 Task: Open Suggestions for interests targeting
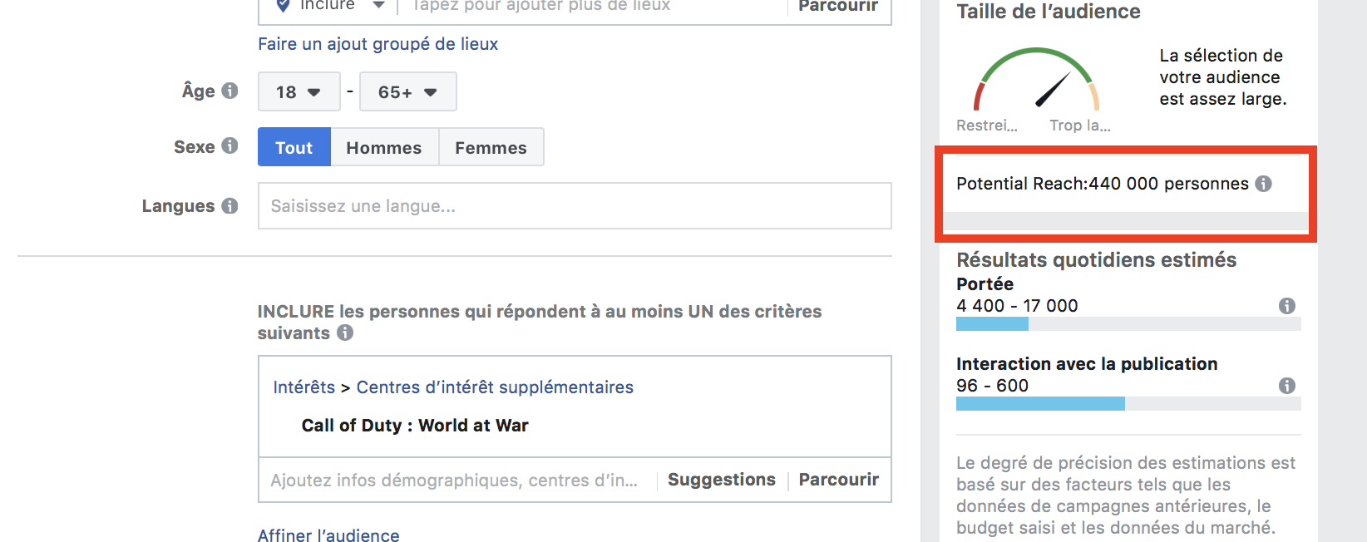[x=721, y=480]
